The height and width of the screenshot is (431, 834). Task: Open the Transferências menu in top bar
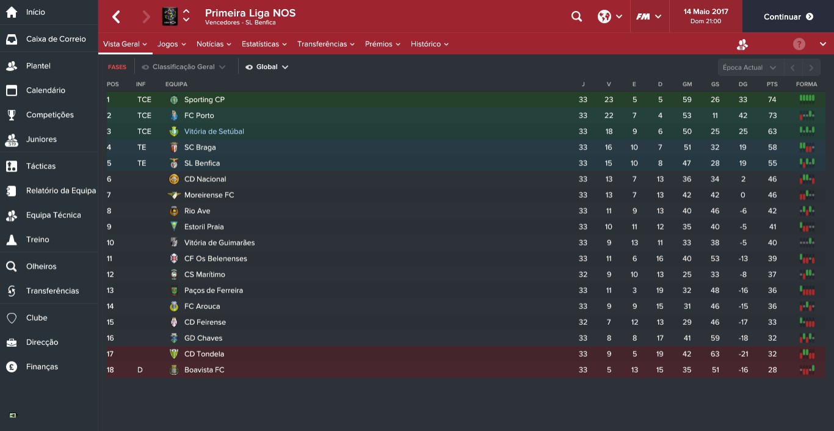[326, 44]
